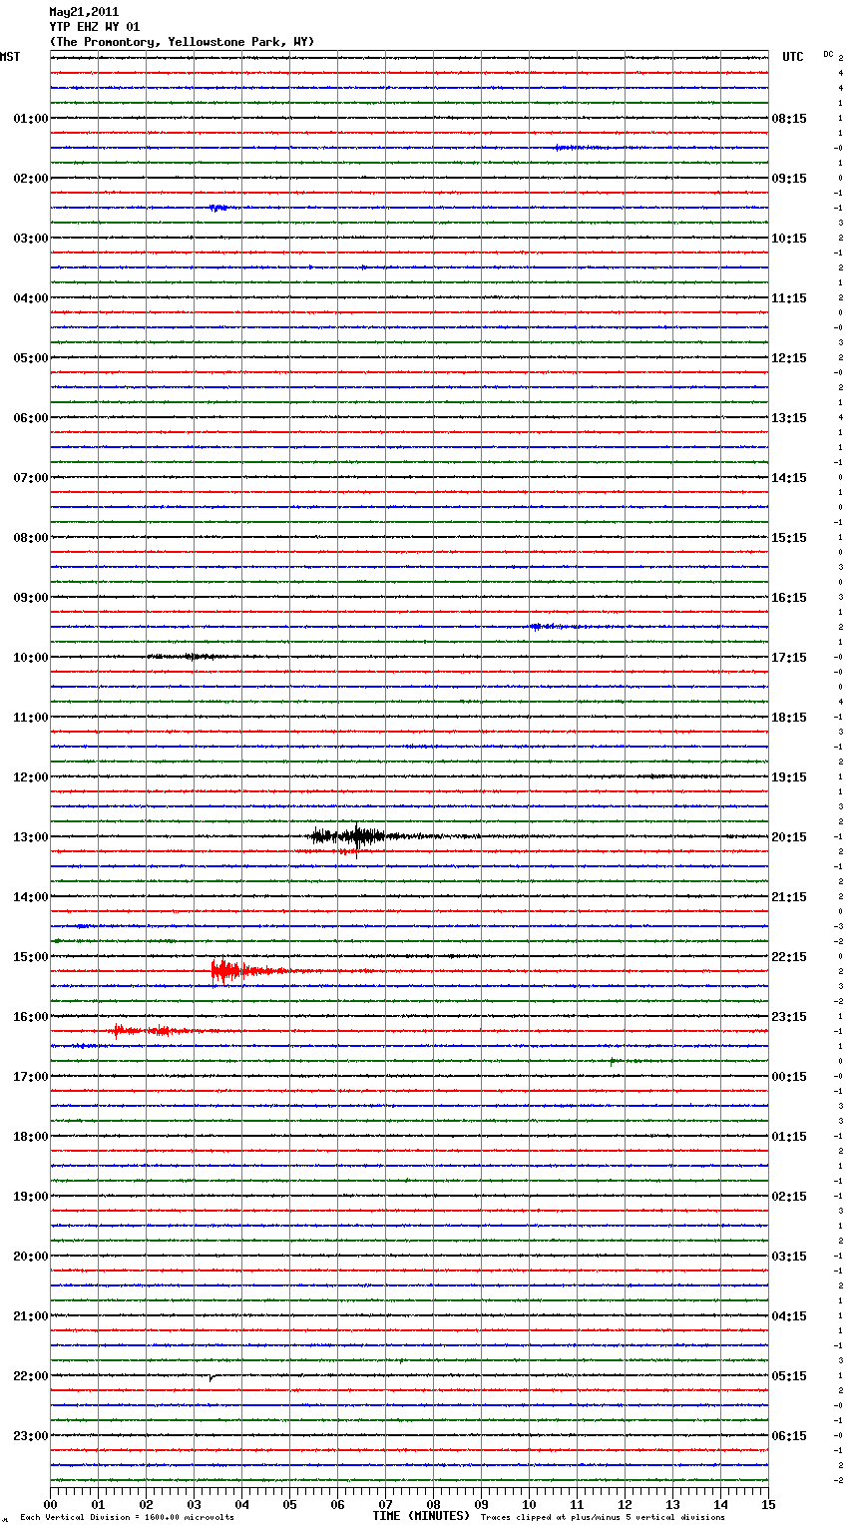Click the 02:15 UTC time label
Image resolution: width=848 pixels, height=1531 pixels.
pos(789,1197)
